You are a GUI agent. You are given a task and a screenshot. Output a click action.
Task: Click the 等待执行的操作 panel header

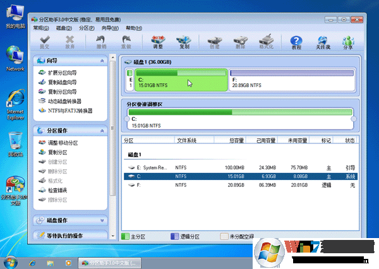tap(70, 236)
